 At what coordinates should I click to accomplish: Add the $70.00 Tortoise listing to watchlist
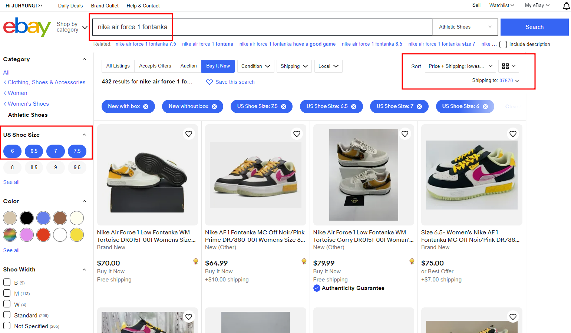189,134
